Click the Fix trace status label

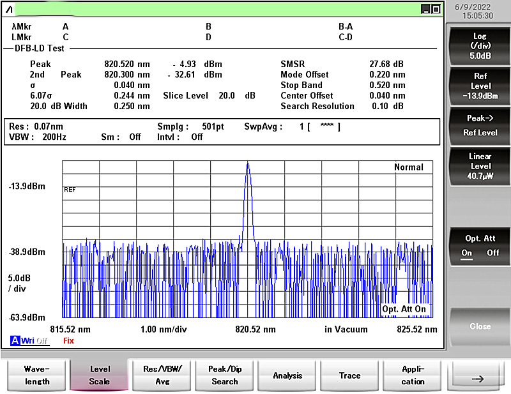point(68,341)
